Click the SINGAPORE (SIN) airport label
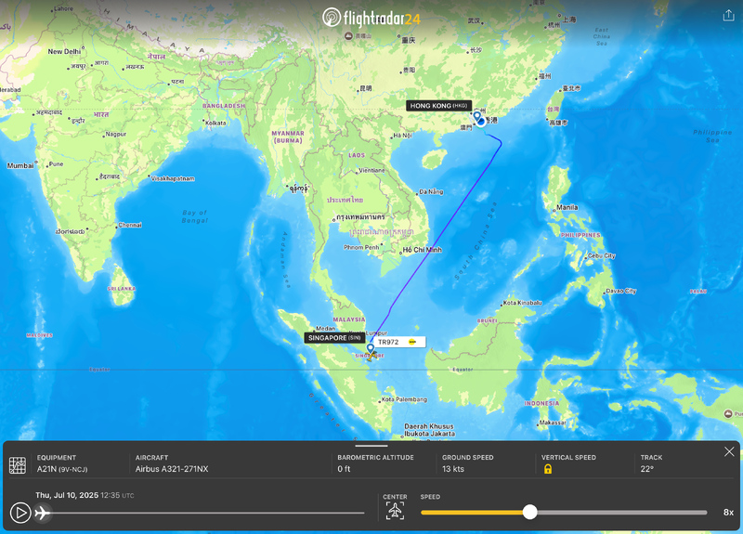This screenshot has width=743, height=534. click(x=334, y=338)
